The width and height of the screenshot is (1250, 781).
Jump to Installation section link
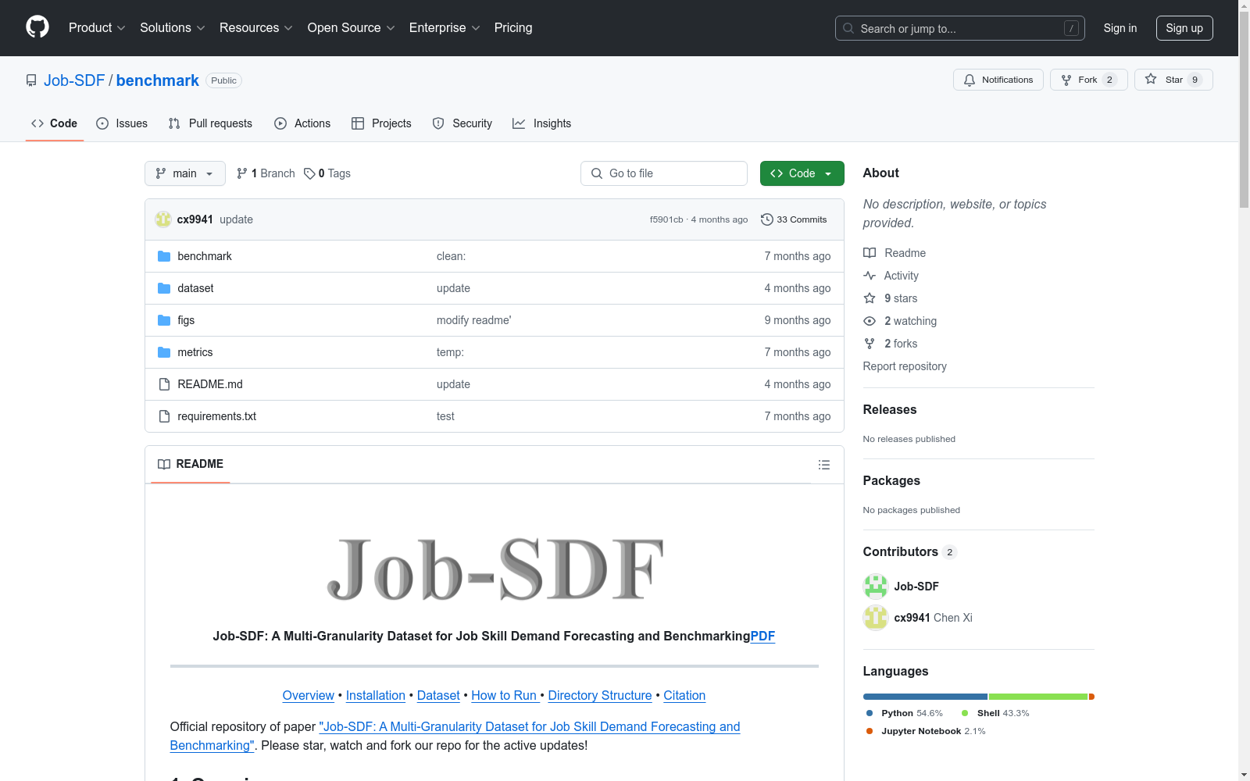pyautogui.click(x=376, y=695)
